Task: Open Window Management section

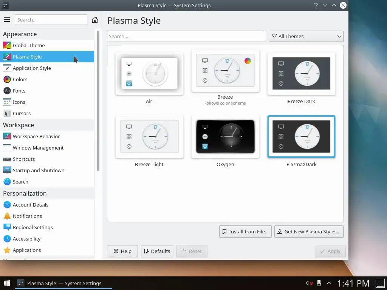Action: coord(47,148)
